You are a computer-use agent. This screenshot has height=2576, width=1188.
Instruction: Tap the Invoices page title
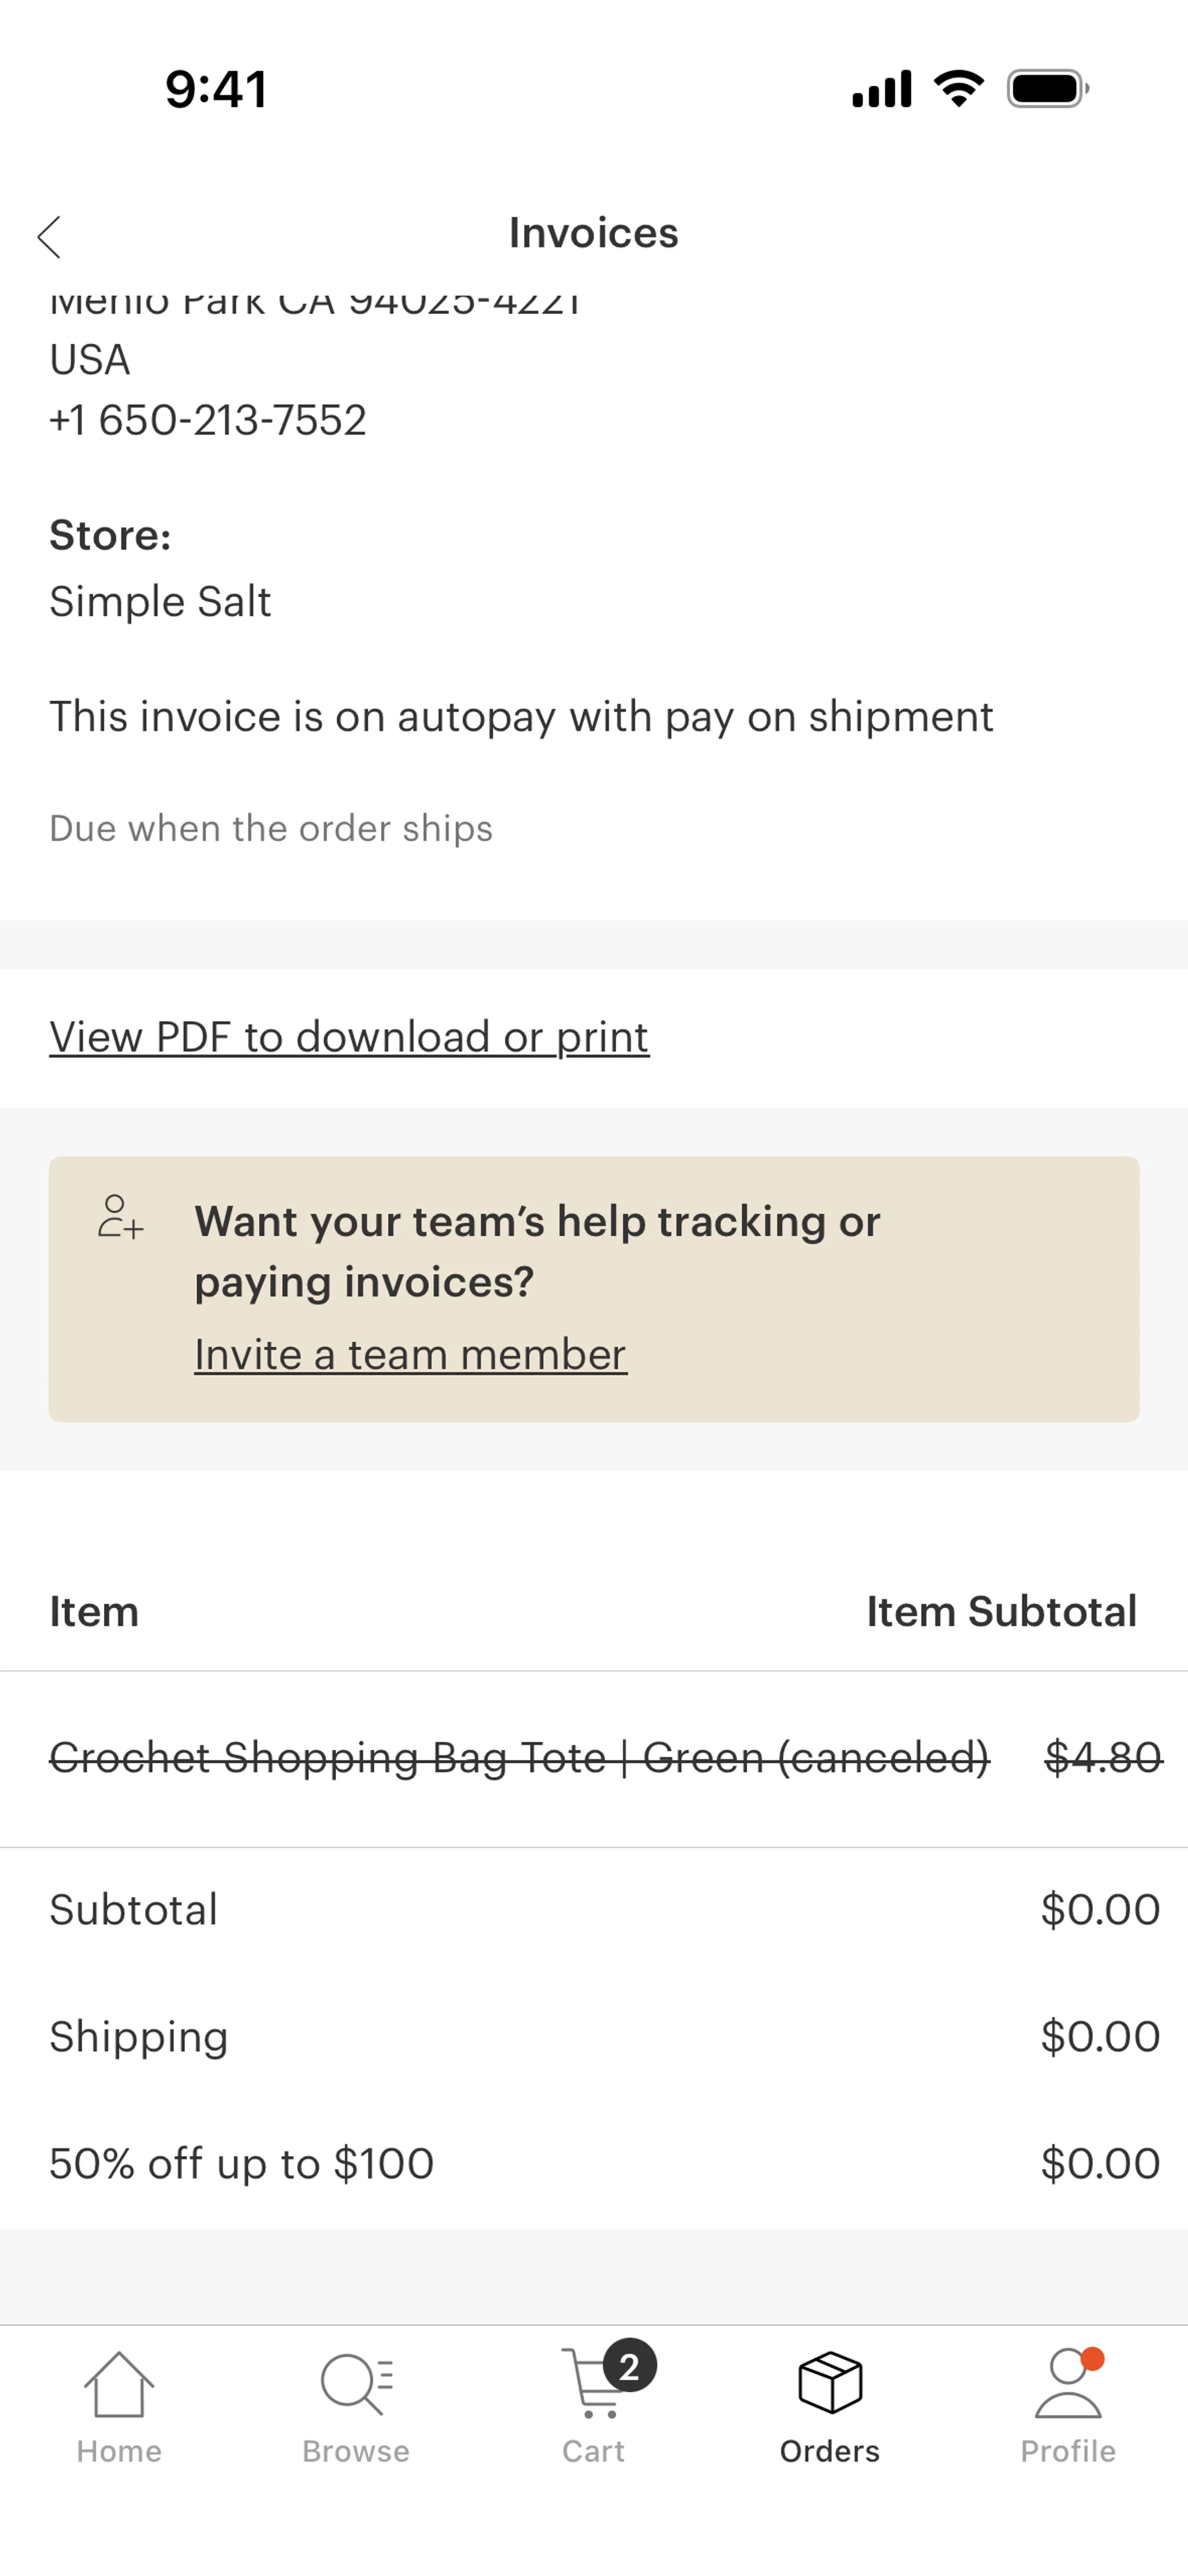(x=593, y=233)
